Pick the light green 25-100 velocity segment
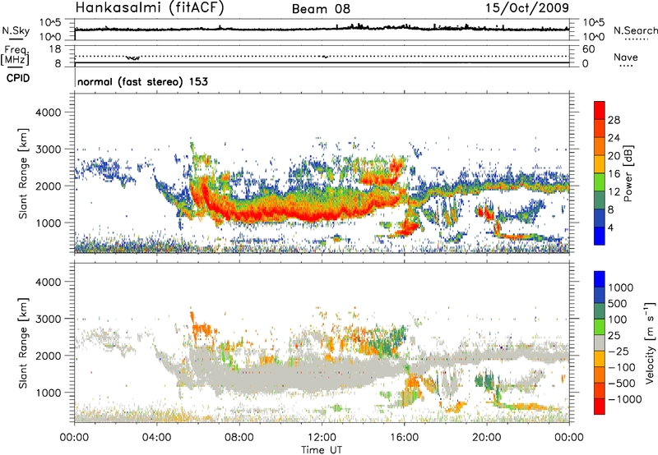 (600, 327)
